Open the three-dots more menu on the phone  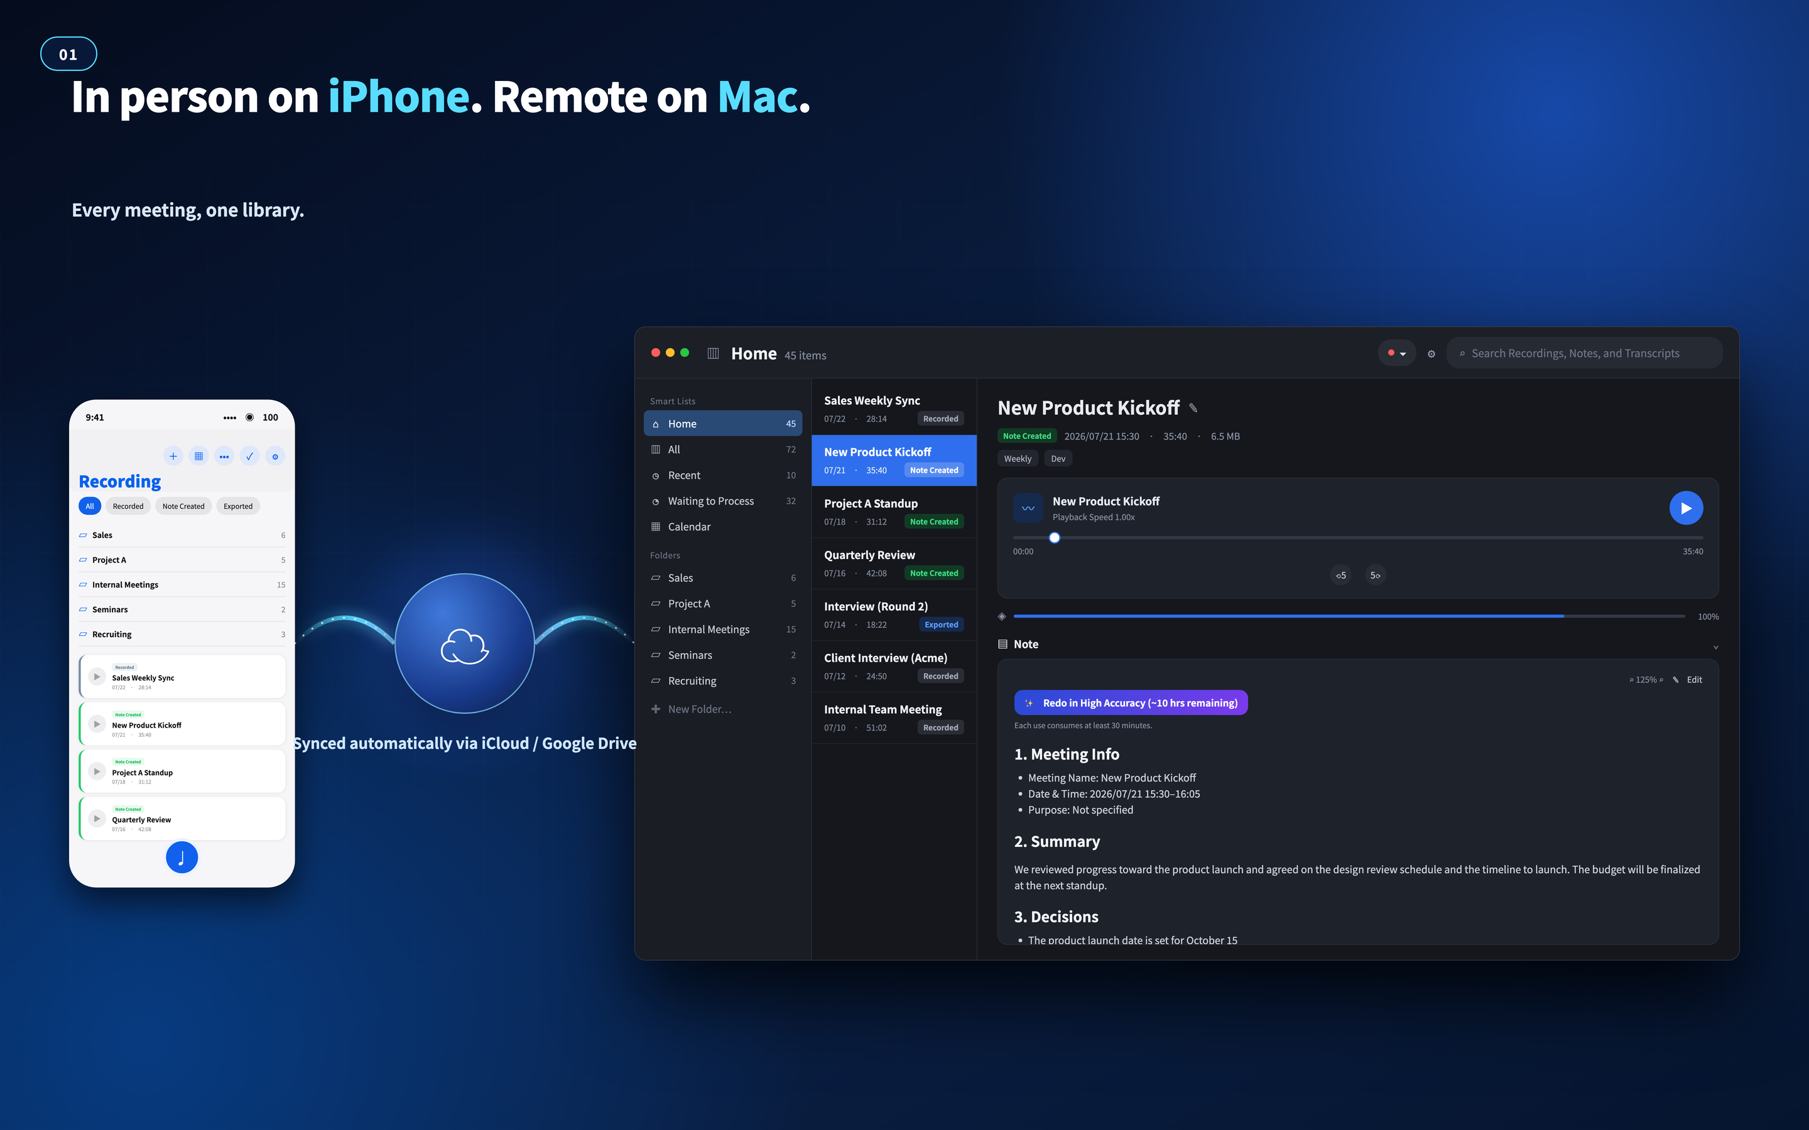[224, 456]
